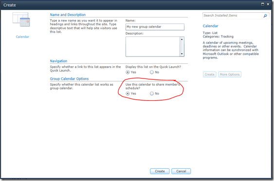This screenshot has width=274, height=181.
Task: Click the Create button in right panel
Action: (210, 74)
